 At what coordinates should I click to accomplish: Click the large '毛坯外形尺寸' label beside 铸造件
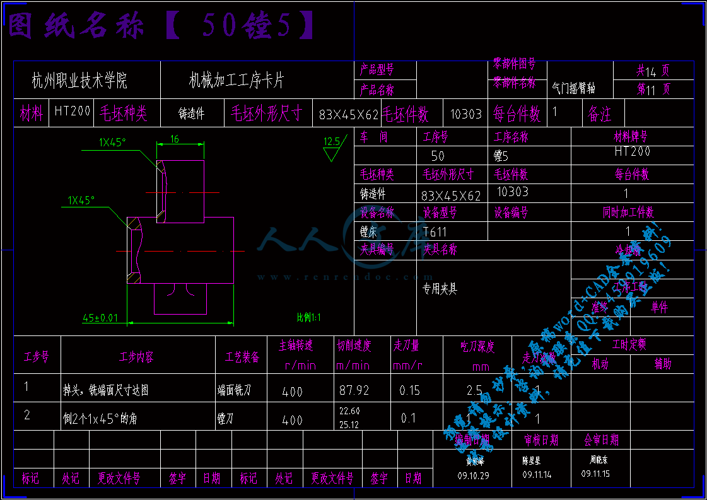[267, 113]
